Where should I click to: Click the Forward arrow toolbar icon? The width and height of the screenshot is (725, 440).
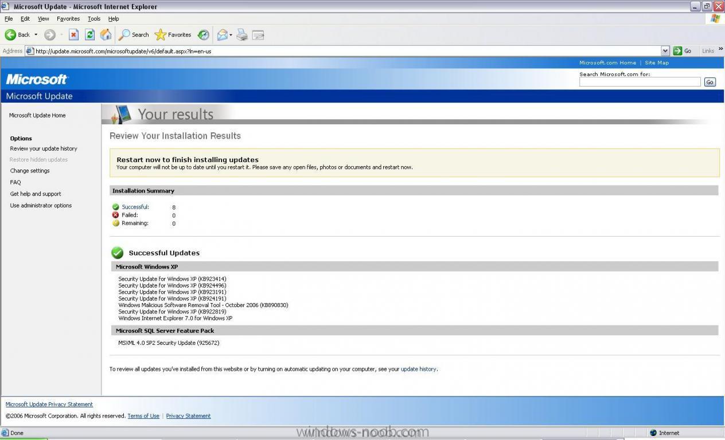point(50,35)
